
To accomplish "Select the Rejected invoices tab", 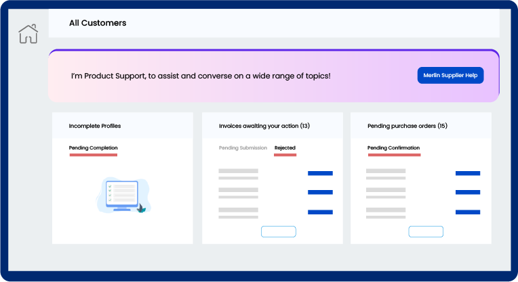I will pyautogui.click(x=285, y=148).
